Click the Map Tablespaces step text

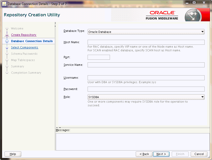click(23, 60)
